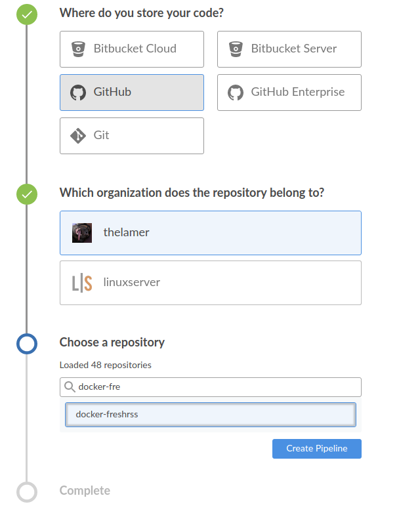Image resolution: width=399 pixels, height=521 pixels.
Task: Click the first green checkmark step
Action: pyautogui.click(x=27, y=13)
